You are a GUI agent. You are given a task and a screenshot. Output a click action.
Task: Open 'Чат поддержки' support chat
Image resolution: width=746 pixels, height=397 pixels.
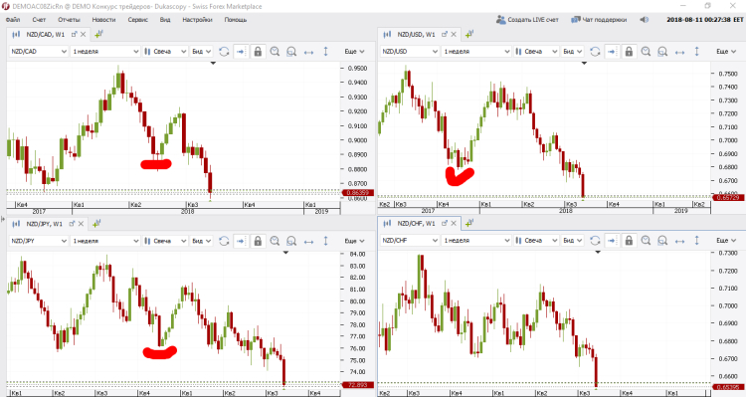pos(599,20)
